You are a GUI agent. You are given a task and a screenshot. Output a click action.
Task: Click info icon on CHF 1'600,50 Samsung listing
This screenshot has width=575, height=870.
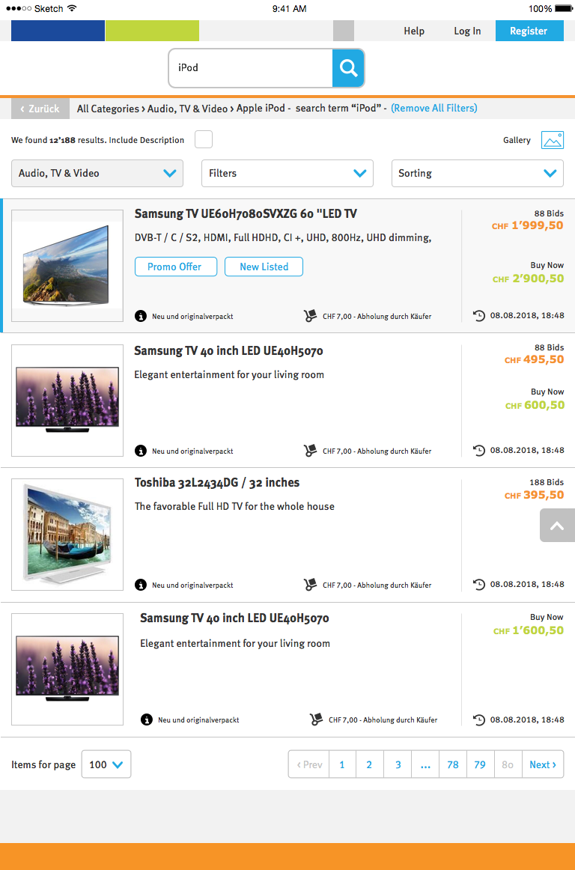click(x=147, y=720)
